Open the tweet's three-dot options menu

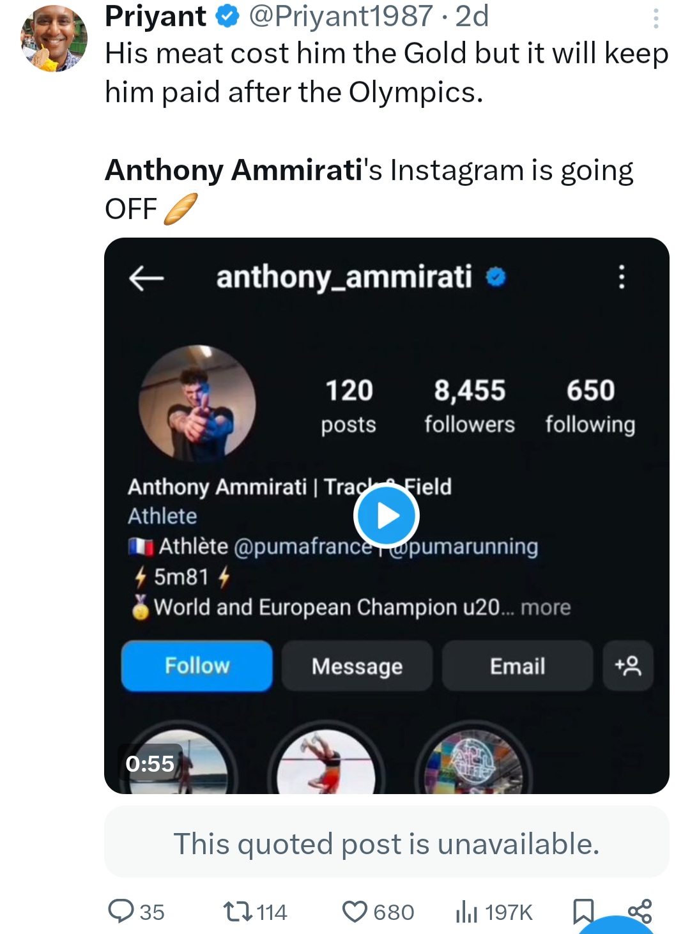point(655,19)
